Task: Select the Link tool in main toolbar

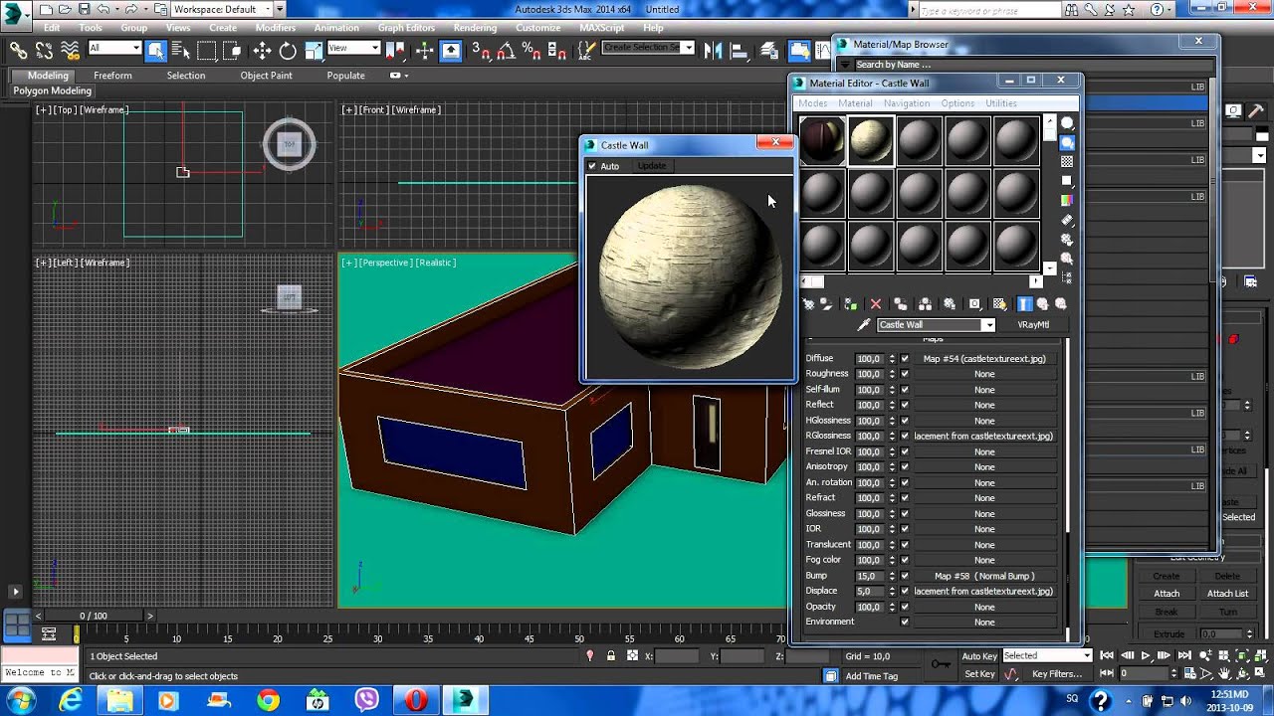Action: [18, 50]
